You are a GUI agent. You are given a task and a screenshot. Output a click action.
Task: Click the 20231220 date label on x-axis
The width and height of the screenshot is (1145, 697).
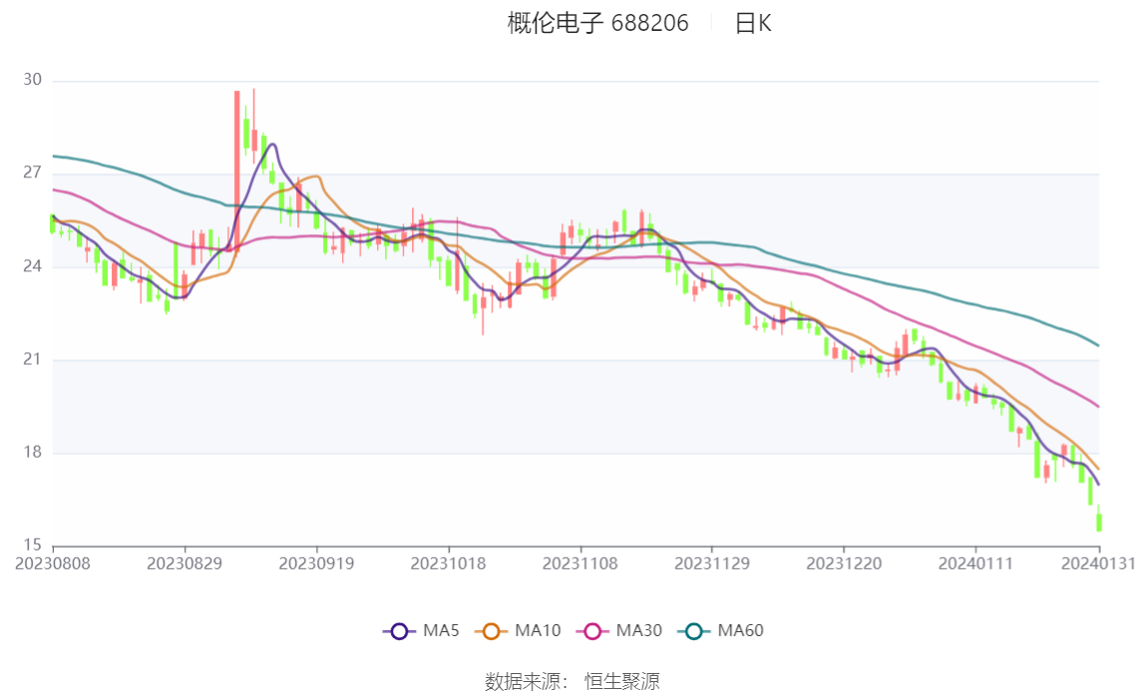(x=843, y=563)
